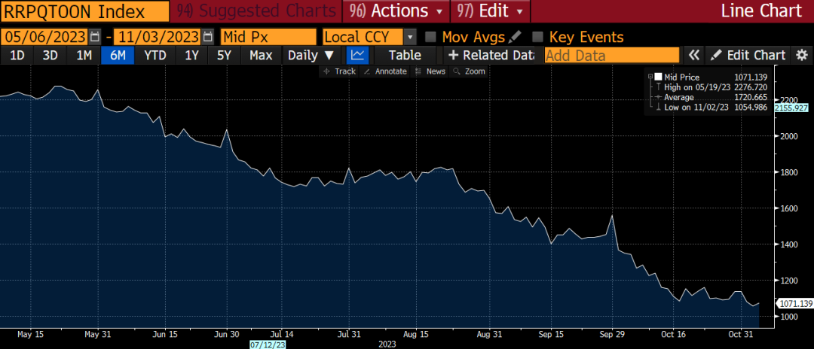Collapse the Mid Price legend tree
This screenshot has width=814, height=349.
point(649,77)
